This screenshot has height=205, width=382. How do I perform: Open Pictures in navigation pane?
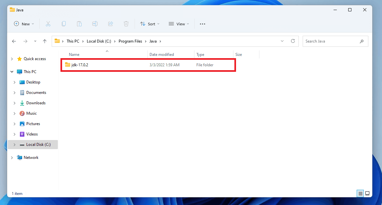pos(33,124)
